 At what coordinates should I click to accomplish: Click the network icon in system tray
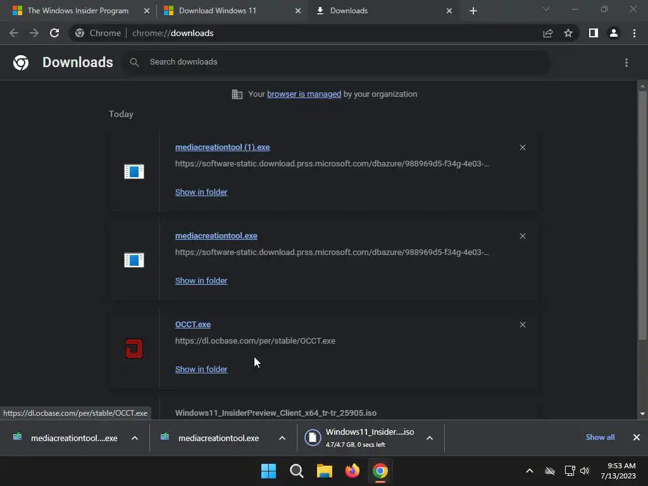click(x=570, y=471)
